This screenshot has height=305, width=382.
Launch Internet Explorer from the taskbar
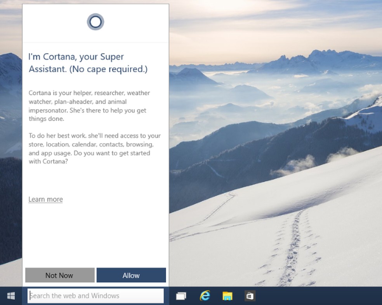tap(205, 295)
